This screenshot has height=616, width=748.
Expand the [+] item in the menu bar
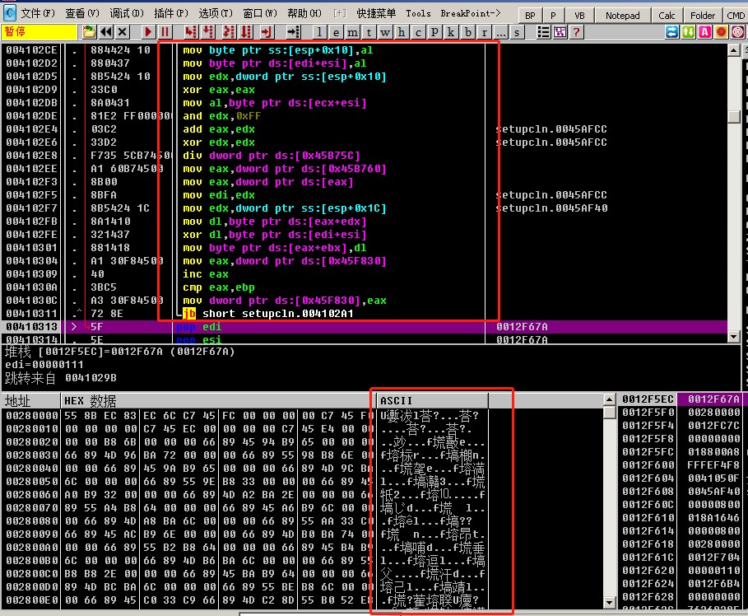pyautogui.click(x=340, y=14)
